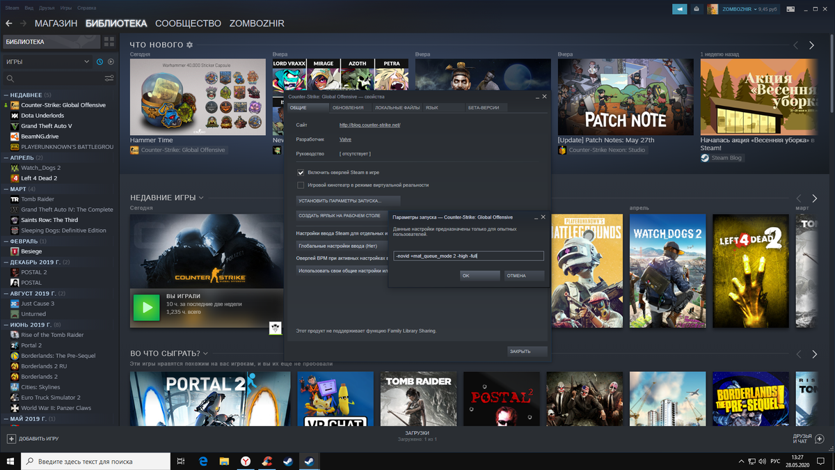This screenshot has height=470, width=835.
Task: Open Yandex Browser from taskbar
Action: [246, 461]
